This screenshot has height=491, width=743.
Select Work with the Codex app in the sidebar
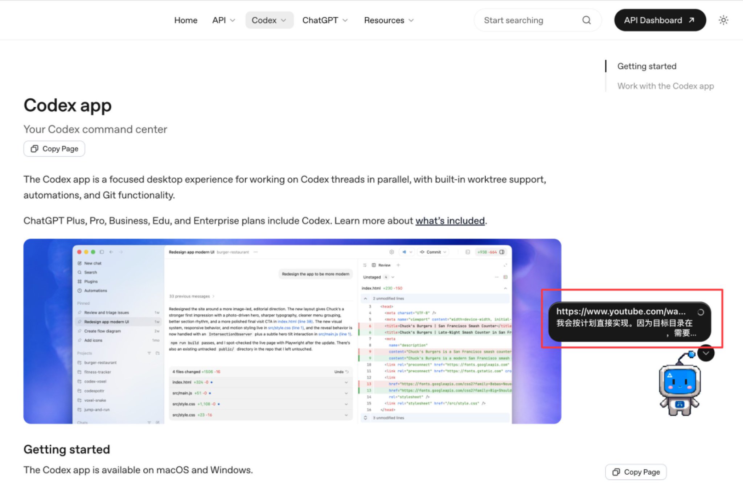pyautogui.click(x=666, y=86)
